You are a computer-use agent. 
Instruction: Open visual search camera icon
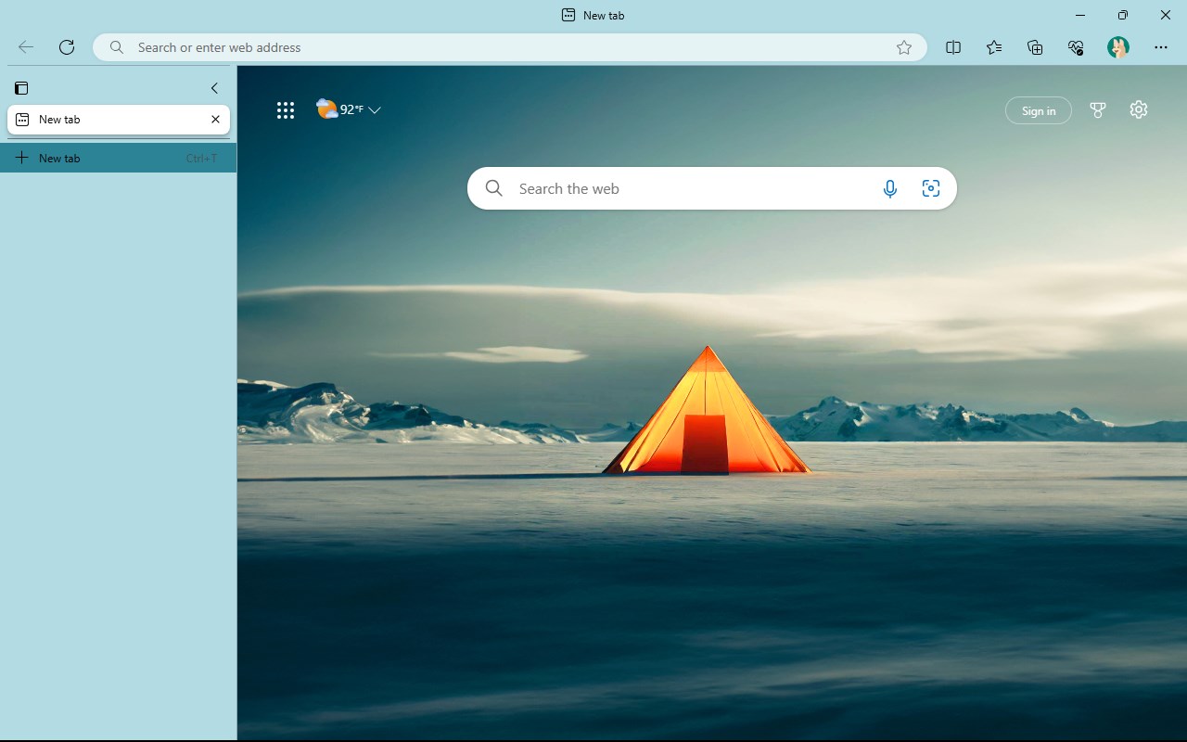[931, 188]
